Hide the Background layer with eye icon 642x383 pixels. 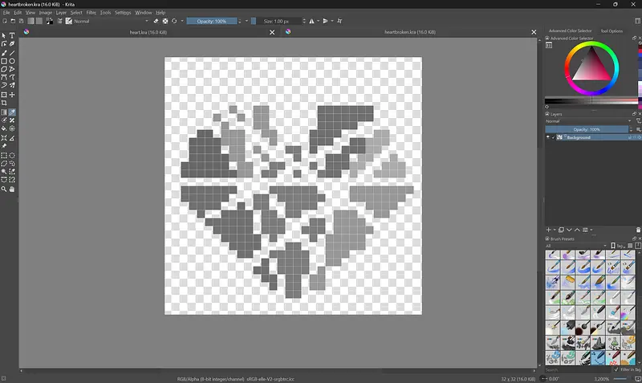550,137
